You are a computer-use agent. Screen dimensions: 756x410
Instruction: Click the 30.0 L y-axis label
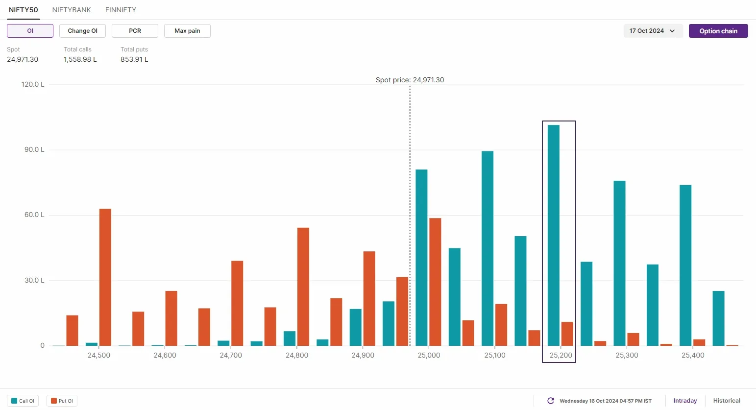(34, 280)
